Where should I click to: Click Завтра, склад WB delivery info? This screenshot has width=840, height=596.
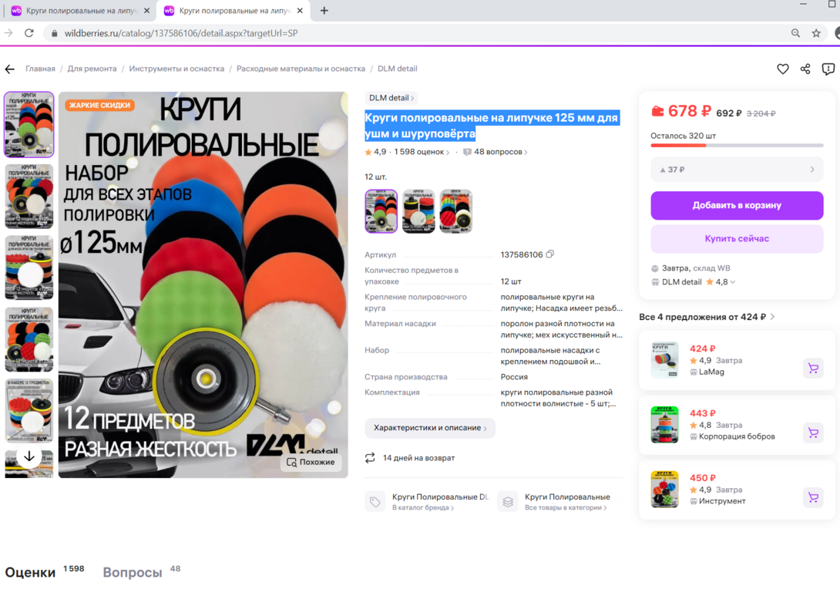[696, 268]
